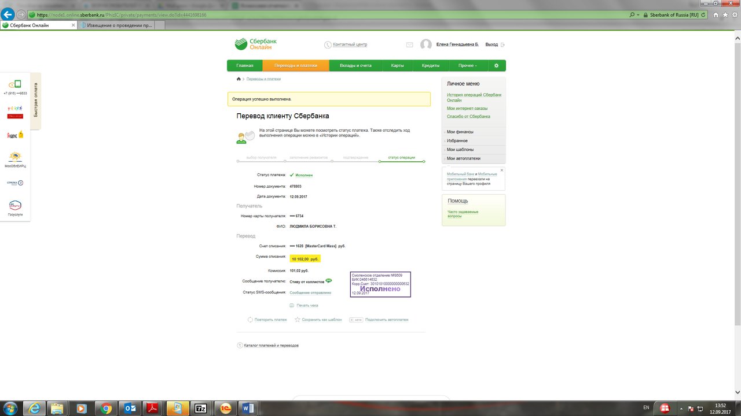Image resolution: width=741 pixels, height=416 pixels.
Task: Click the Сообщение отправлено status link
Action: pos(310,292)
